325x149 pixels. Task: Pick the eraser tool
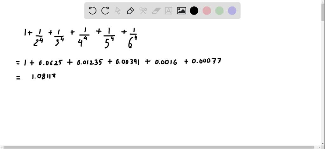tap(156, 10)
